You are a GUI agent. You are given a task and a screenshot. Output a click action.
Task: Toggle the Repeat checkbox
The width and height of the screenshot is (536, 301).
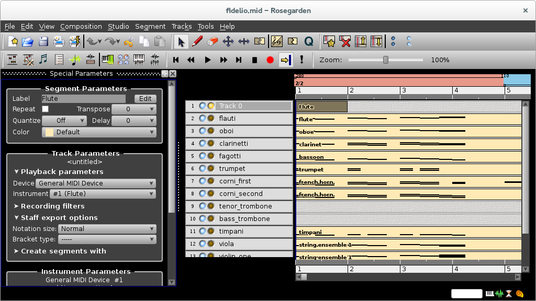45,109
